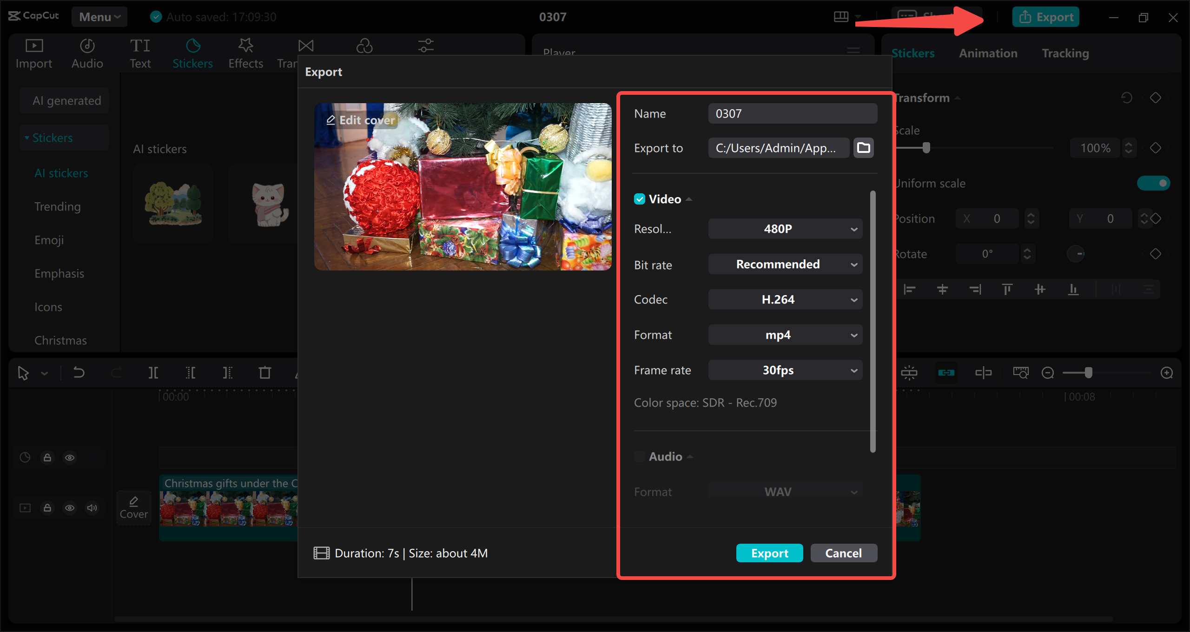Select the Import tool
Viewport: 1190px width, 632px height.
pyautogui.click(x=33, y=52)
